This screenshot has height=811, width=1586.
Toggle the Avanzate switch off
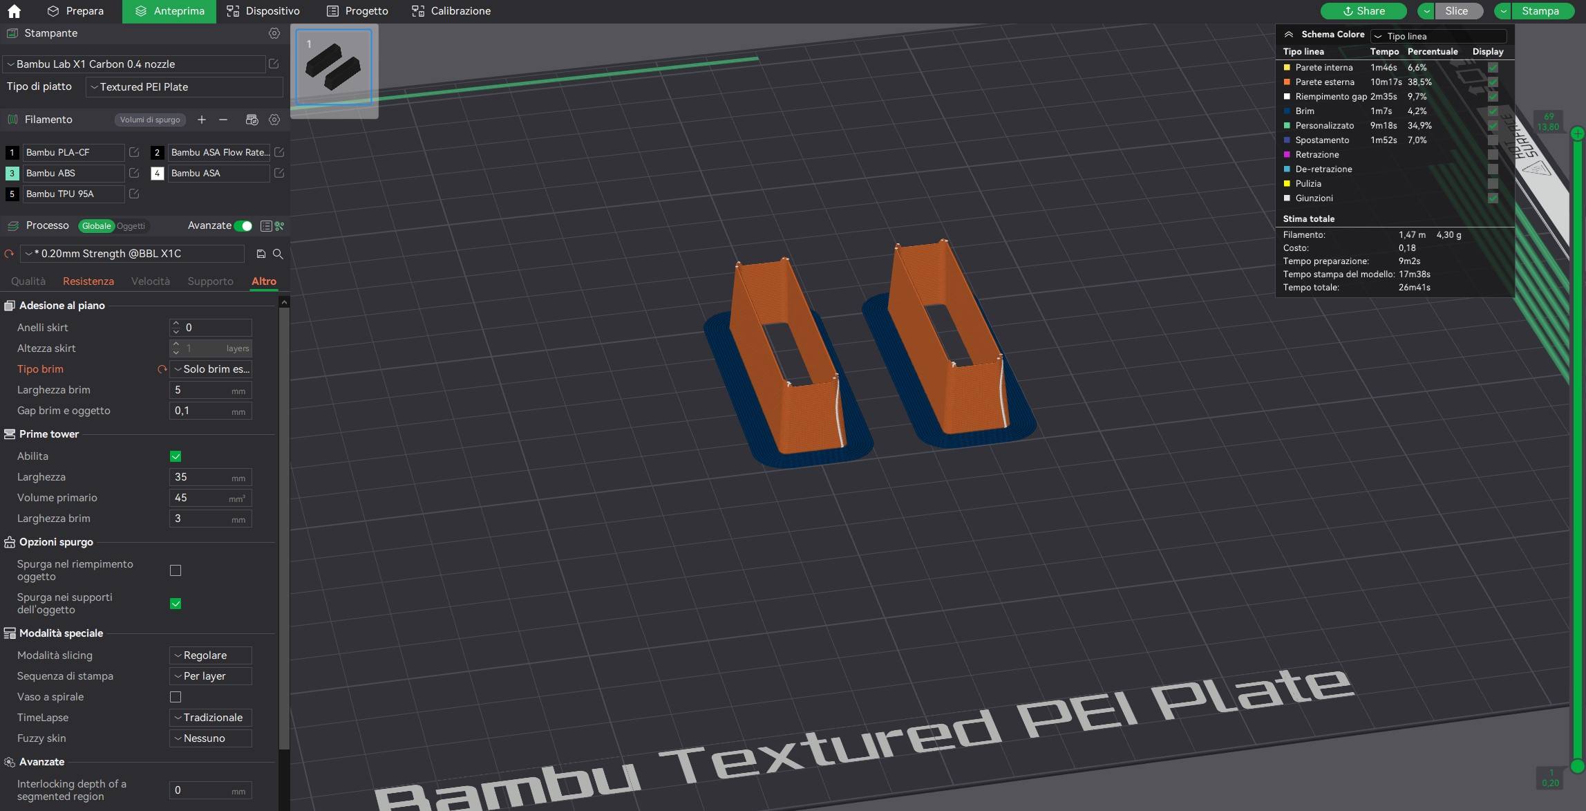243,226
